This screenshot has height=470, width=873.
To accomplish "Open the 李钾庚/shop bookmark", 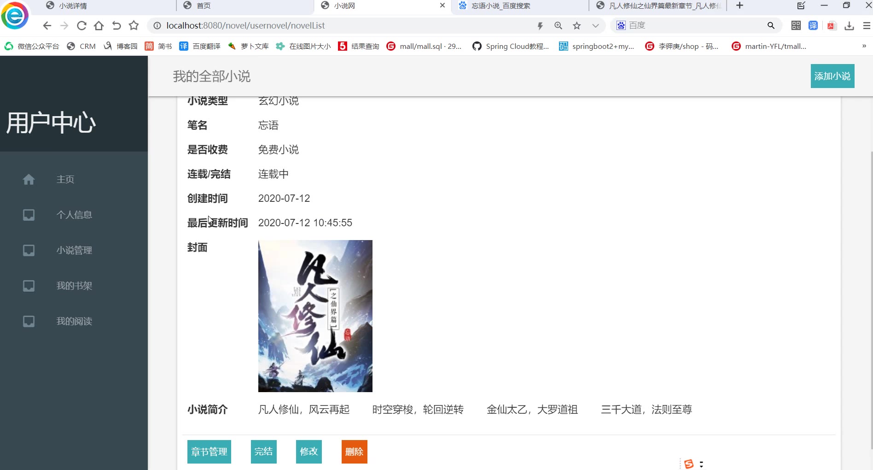I will tap(682, 46).
